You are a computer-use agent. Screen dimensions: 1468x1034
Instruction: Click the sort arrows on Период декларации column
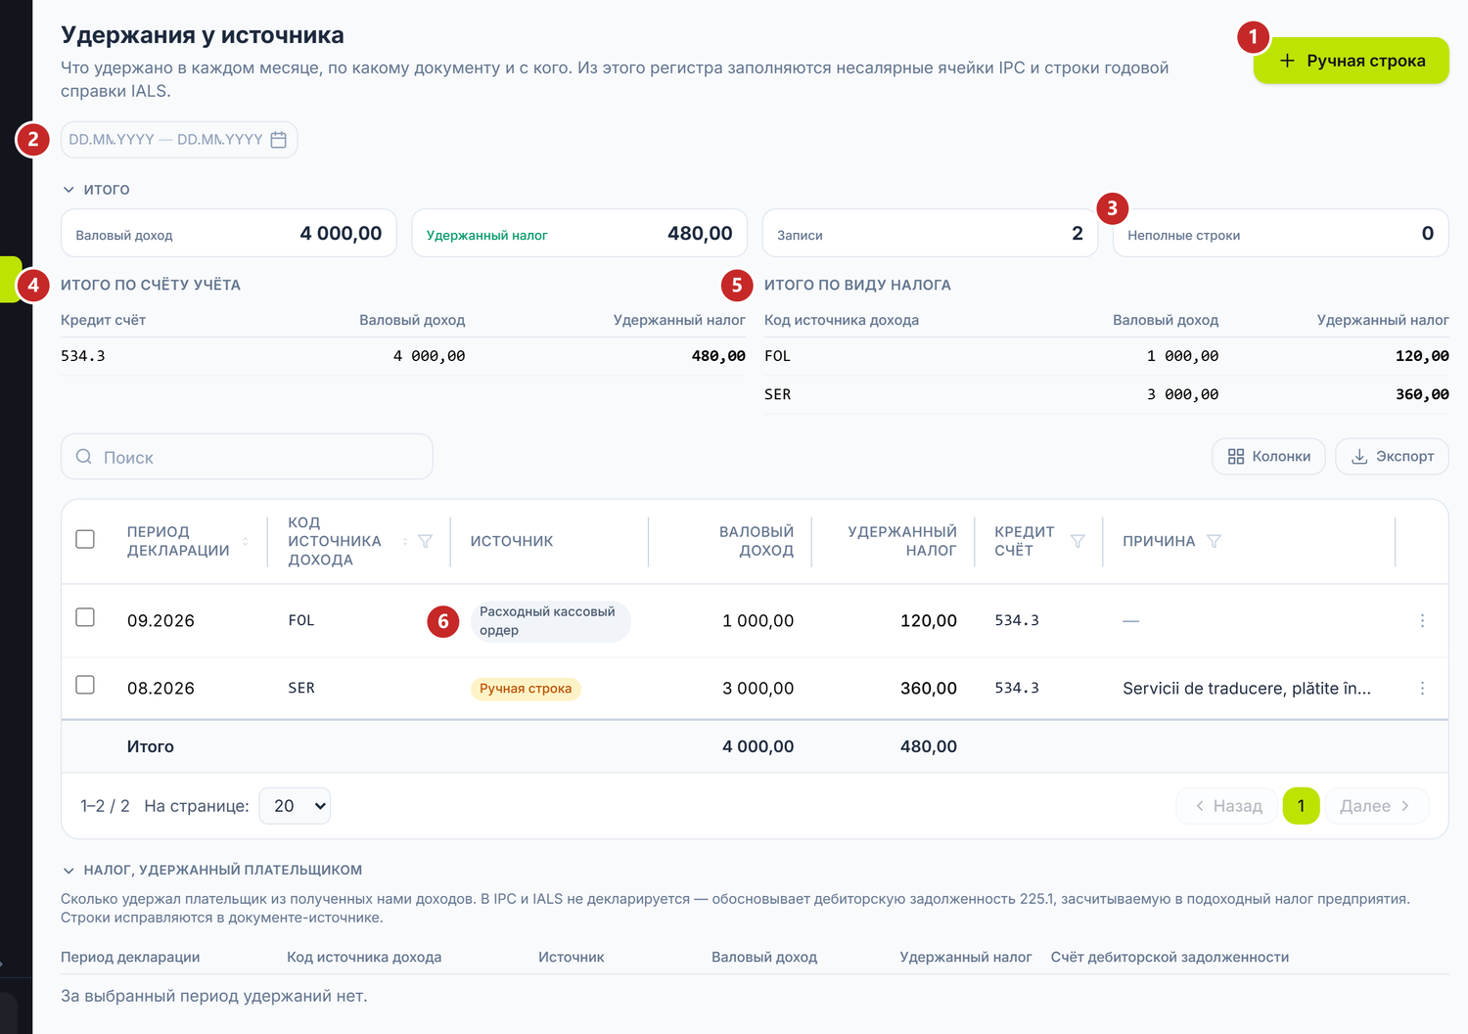(245, 541)
